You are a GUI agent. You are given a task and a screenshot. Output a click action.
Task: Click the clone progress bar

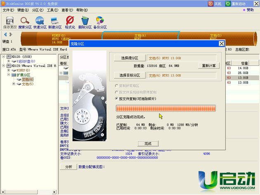click(166, 108)
